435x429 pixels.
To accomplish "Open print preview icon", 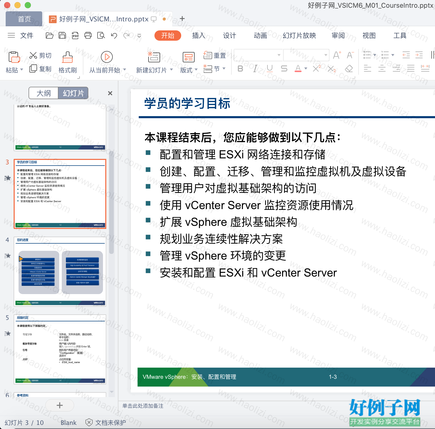I will 101,36.
